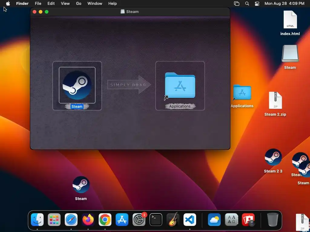Viewport: 310px width, 232px height.
Task: Open the Finder menu in the menu bar
Action: click(x=22, y=4)
